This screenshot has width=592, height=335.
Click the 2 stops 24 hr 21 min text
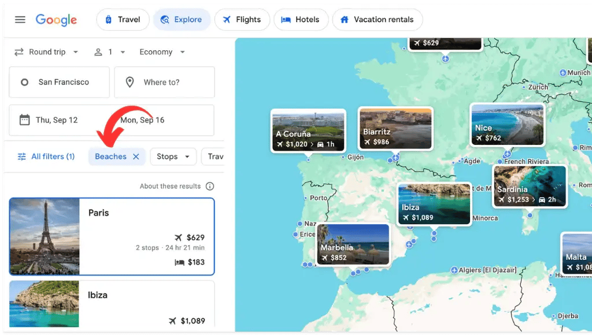pyautogui.click(x=171, y=248)
